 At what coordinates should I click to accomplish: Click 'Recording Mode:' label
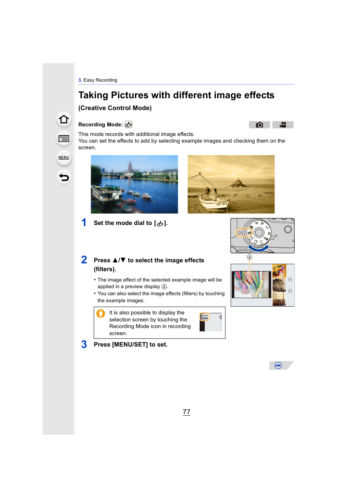[100, 124]
